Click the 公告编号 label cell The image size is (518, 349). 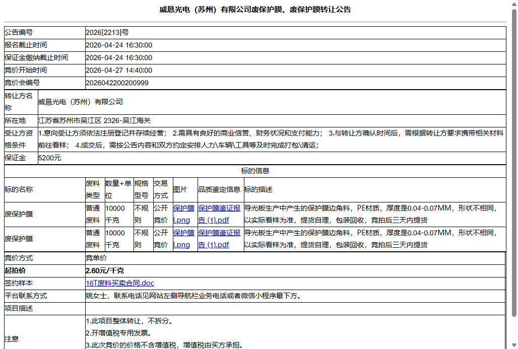[45, 32]
